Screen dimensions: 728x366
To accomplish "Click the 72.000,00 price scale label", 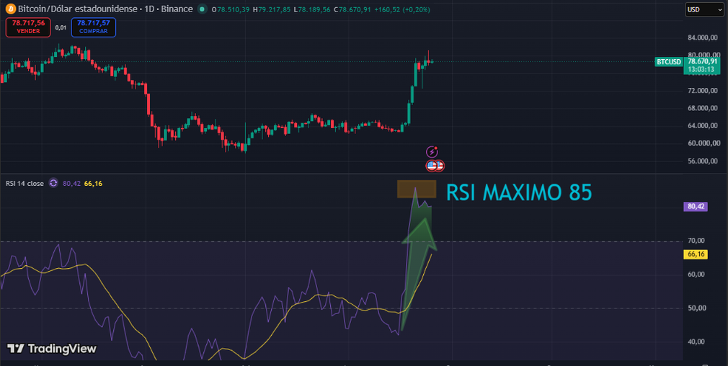I will [703, 91].
